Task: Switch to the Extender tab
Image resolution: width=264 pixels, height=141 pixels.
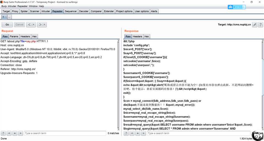Action: [x=109, y=11]
